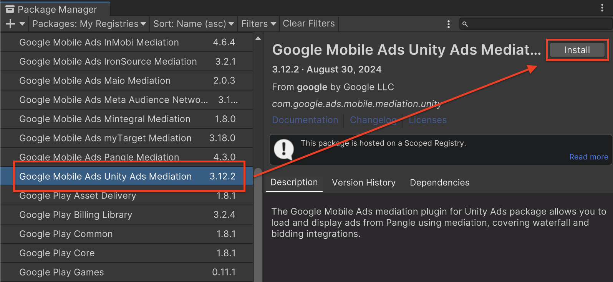Viewport: 613px width, 282px height.
Task: Open the window kebab menu at top right
Action: click(x=602, y=8)
